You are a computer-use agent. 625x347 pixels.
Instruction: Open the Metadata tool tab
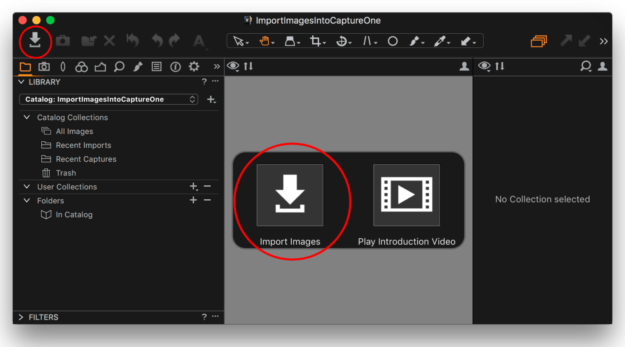point(156,67)
